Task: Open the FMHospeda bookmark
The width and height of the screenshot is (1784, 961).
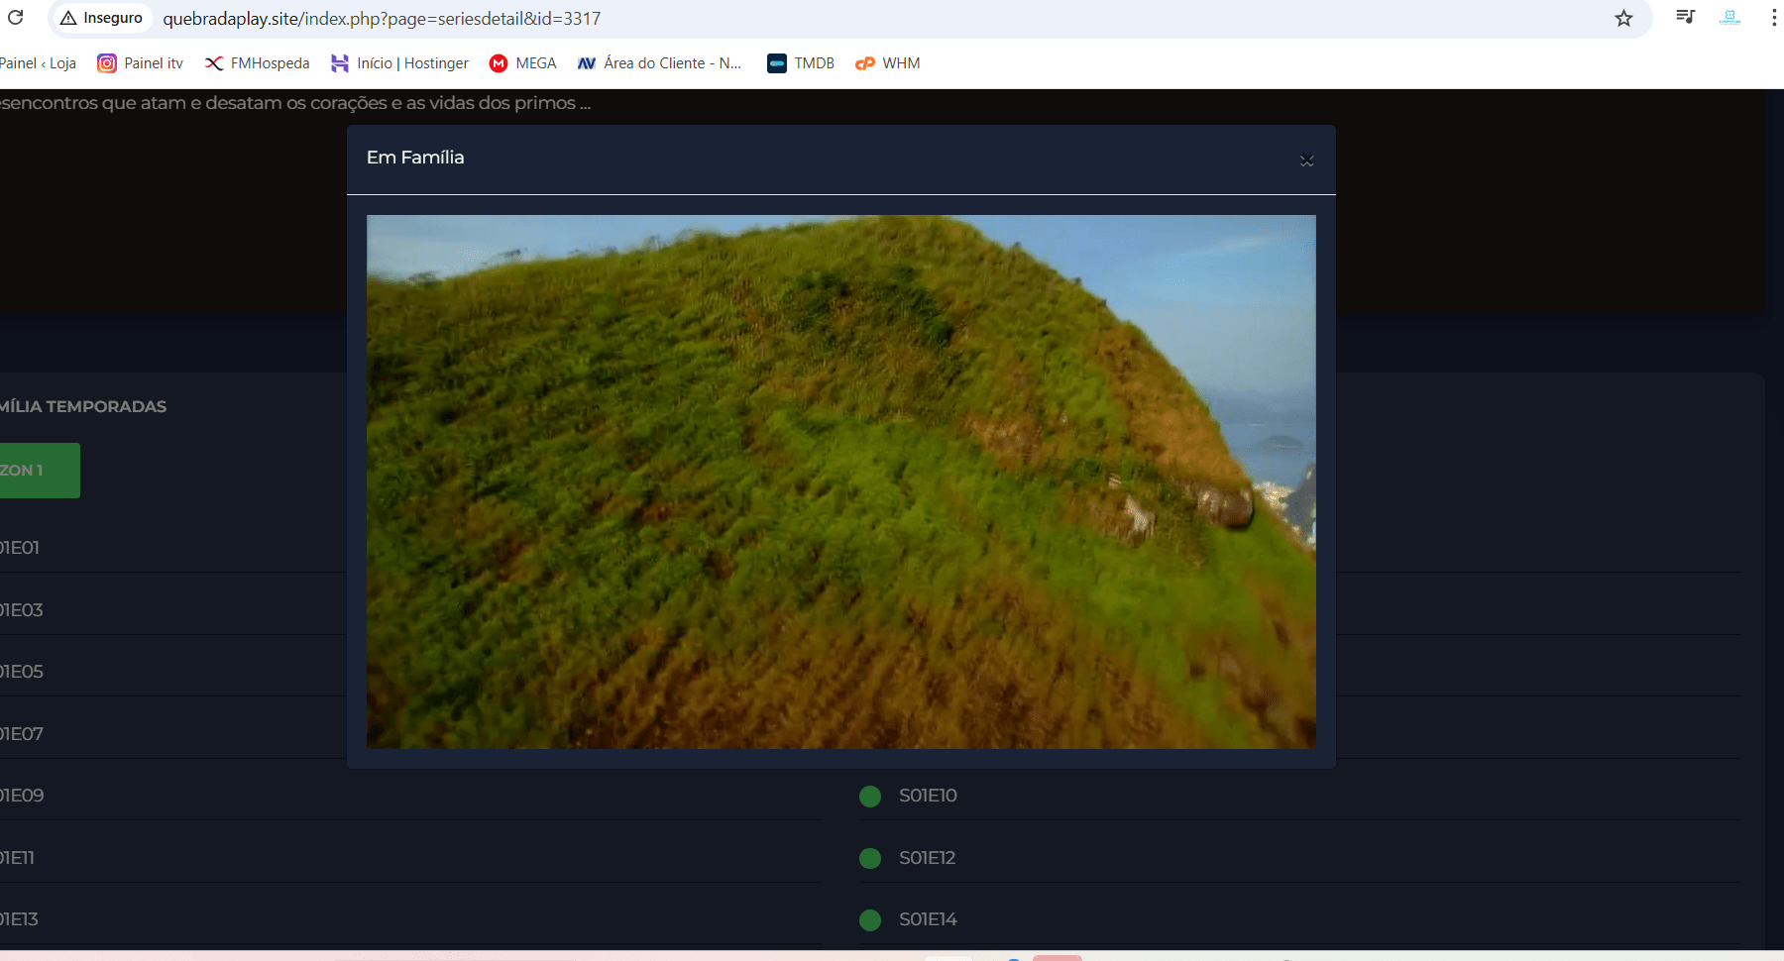Action: [257, 63]
